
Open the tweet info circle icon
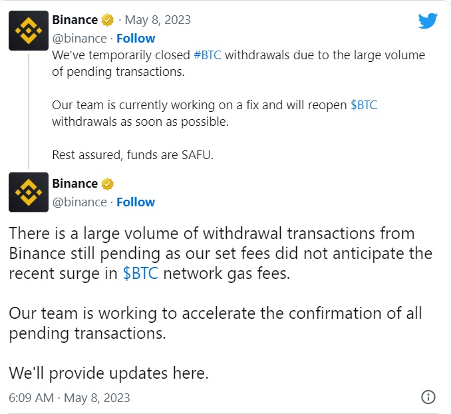428,397
